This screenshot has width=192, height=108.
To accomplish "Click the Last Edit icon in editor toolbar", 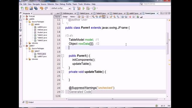I will (79, 17).
